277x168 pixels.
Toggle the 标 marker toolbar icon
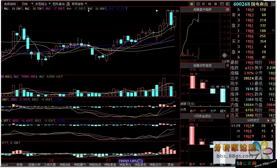click(192, 4)
